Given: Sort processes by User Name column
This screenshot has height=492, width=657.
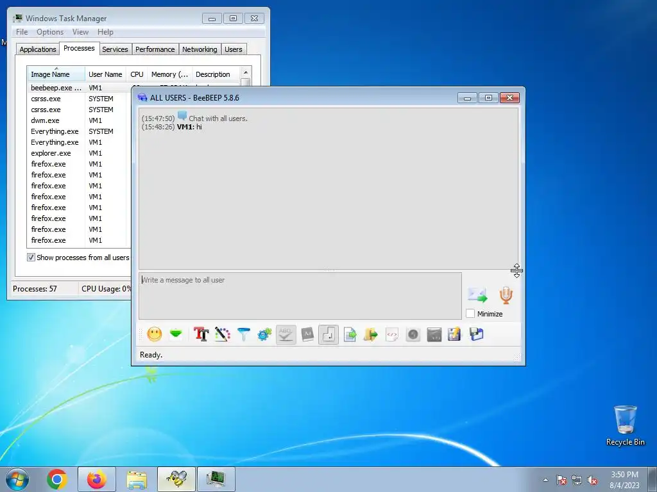Looking at the screenshot, I should [x=106, y=74].
